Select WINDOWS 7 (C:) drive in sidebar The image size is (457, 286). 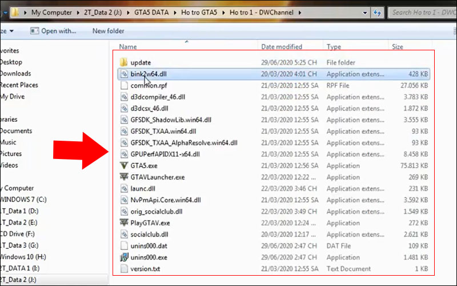coord(23,200)
